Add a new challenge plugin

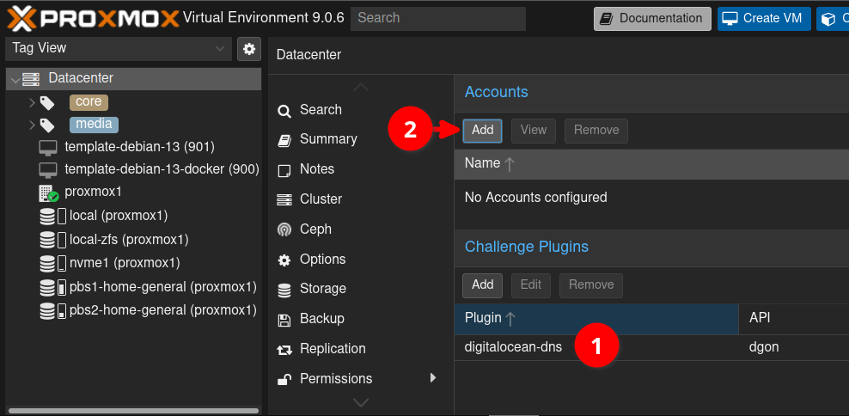pos(482,285)
